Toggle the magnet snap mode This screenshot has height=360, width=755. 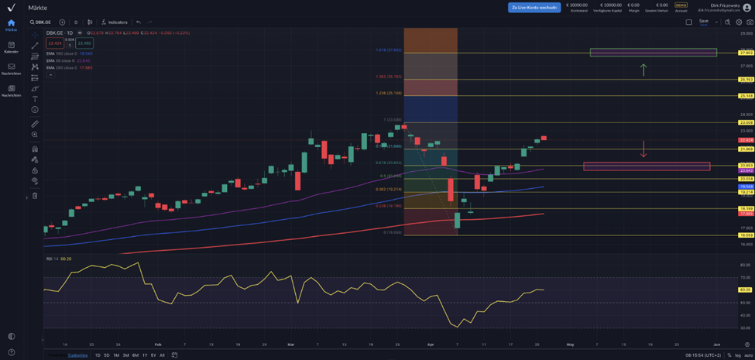pos(35,149)
